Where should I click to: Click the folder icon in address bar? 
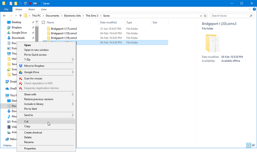coord(26,16)
